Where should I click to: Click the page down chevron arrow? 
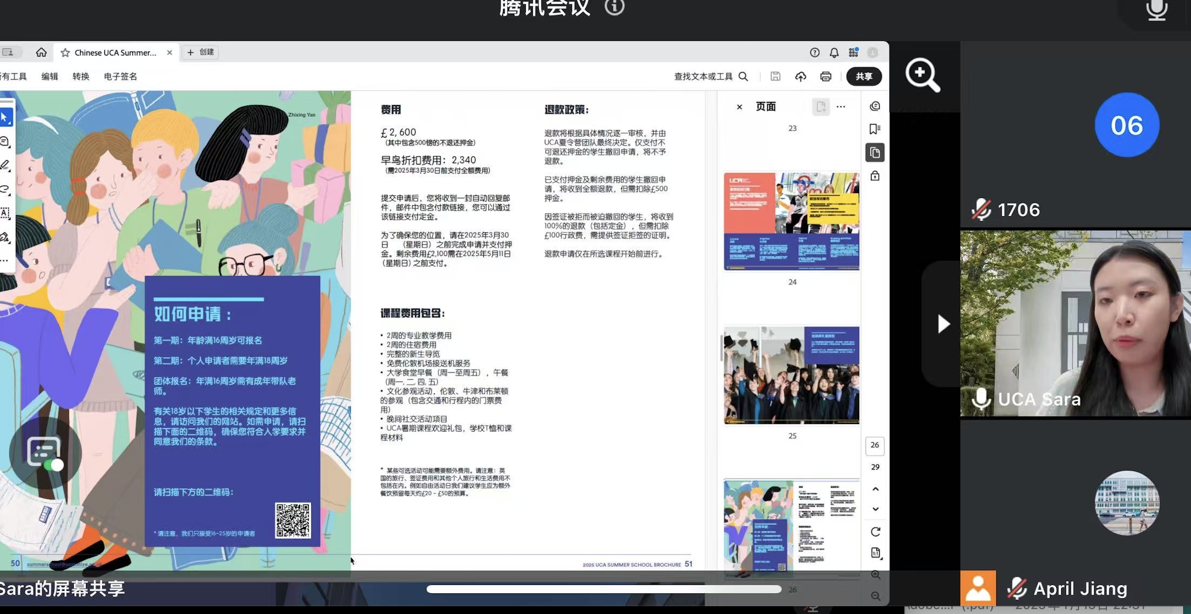tap(875, 509)
